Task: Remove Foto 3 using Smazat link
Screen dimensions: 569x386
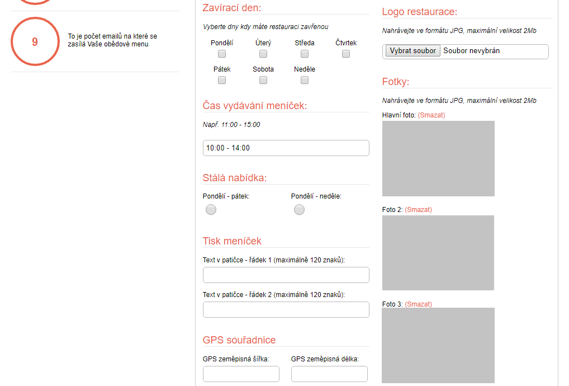Action: [418, 304]
